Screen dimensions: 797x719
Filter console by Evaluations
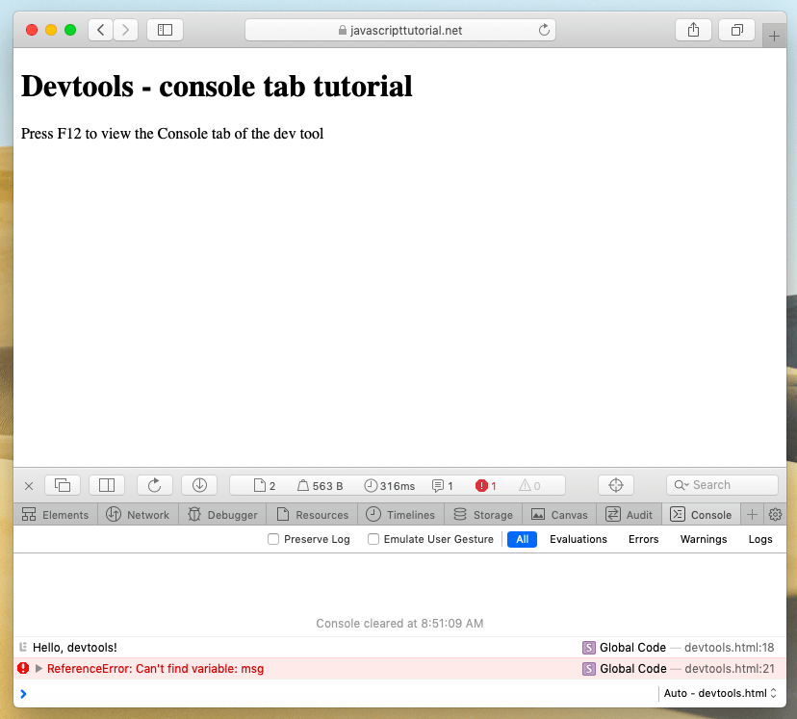tap(578, 539)
